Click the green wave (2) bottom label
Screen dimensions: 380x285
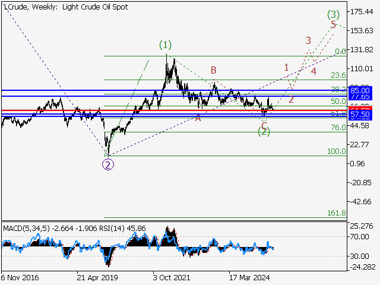264,132
